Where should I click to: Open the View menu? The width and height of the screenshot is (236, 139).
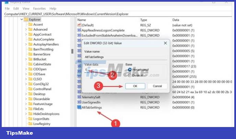coord(26,9)
